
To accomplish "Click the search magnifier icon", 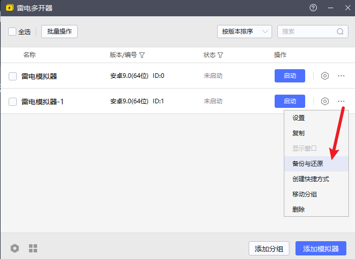I will [340, 32].
